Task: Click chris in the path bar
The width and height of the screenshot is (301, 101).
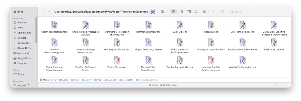Action: (75, 80)
